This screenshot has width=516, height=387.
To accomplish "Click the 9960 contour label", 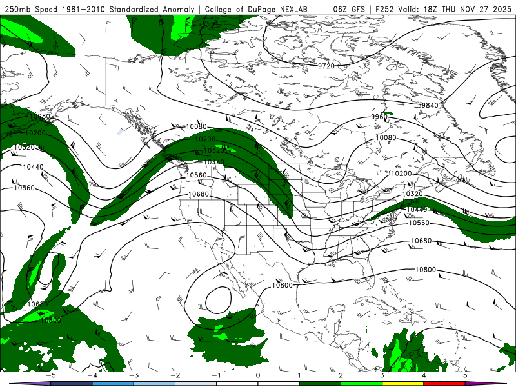I will click(379, 117).
